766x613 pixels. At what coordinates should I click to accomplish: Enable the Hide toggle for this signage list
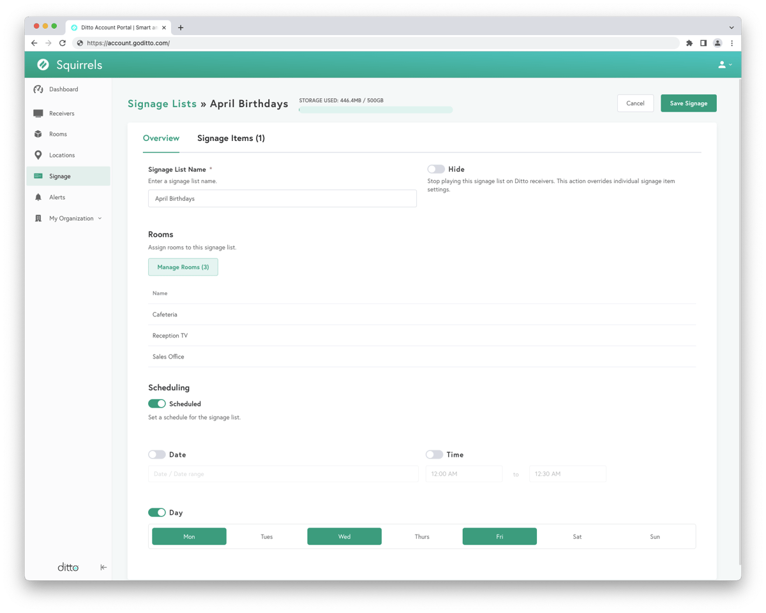tap(436, 168)
